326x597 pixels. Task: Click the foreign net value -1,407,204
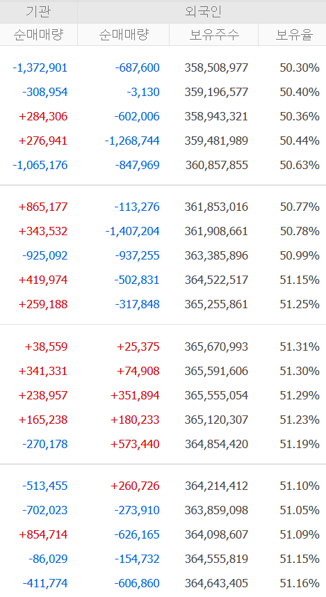[x=132, y=231]
